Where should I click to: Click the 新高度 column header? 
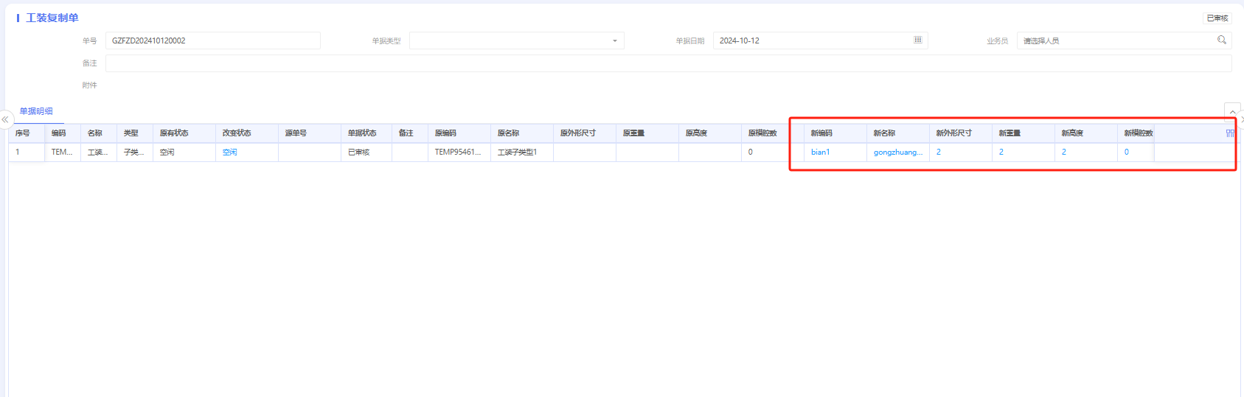coord(1072,133)
